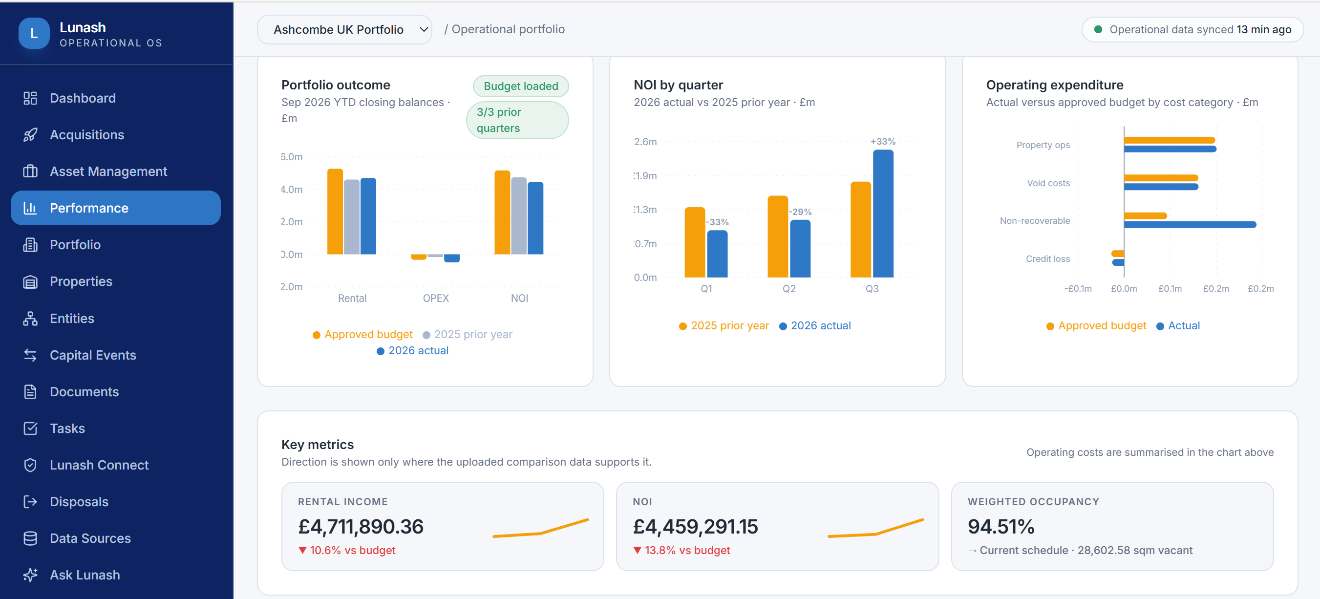
Task: Click the NOI value £4,459,291.15
Action: (695, 527)
